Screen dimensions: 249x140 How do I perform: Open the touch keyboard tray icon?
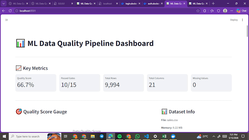tap(224, 136)
